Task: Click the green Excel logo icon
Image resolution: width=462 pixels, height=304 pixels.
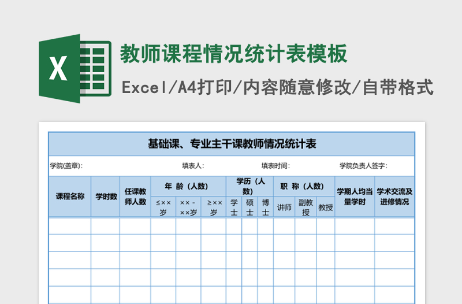Action: (75, 68)
